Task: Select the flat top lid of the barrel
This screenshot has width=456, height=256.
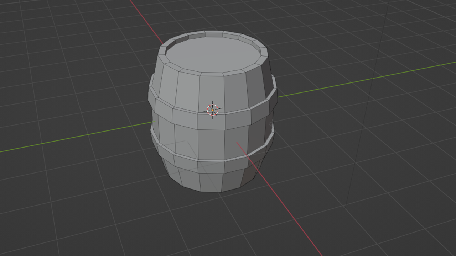Action: point(213,54)
